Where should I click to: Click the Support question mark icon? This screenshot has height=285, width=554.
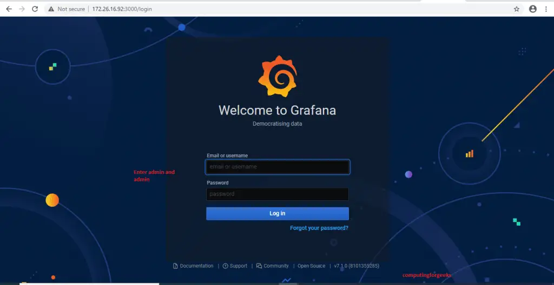point(226,266)
